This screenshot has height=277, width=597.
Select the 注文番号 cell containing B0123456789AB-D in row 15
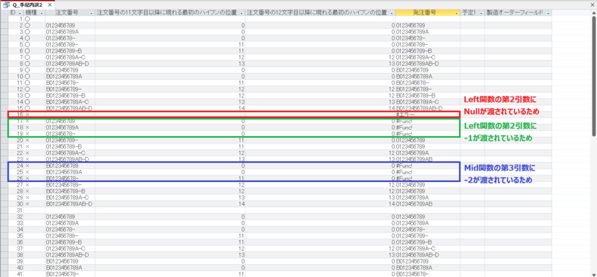tap(69, 108)
